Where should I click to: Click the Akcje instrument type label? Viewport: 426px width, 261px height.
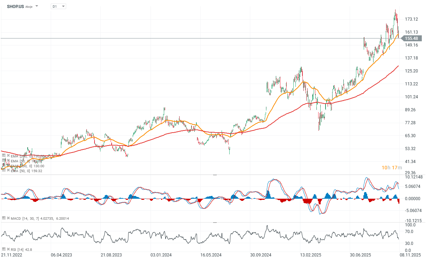(29, 7)
